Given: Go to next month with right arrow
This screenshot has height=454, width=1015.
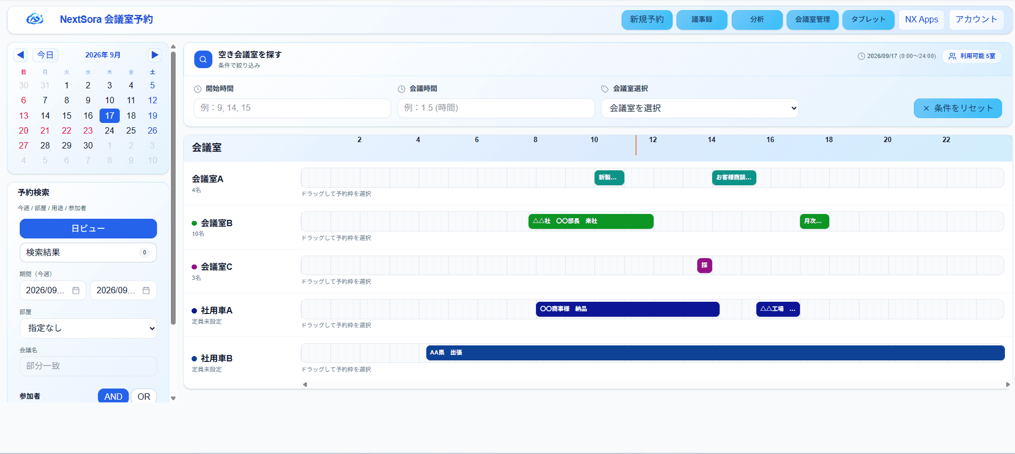Looking at the screenshot, I should pos(154,55).
